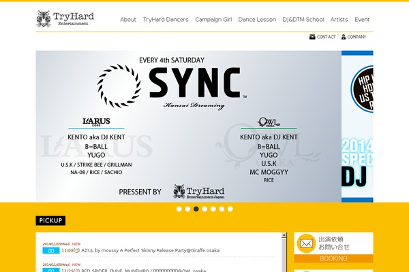This screenshot has height=272, width=409.
Task: Click the LARUS Kobe logo in banner
Action: point(97,122)
